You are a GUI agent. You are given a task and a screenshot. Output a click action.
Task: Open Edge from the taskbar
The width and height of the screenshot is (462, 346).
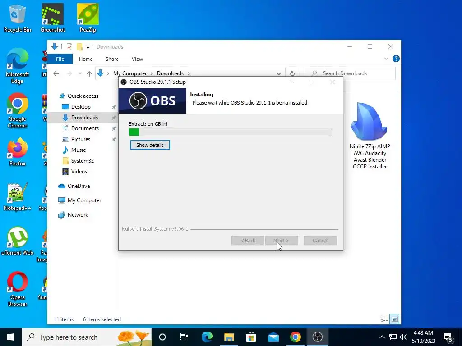[x=207, y=337]
